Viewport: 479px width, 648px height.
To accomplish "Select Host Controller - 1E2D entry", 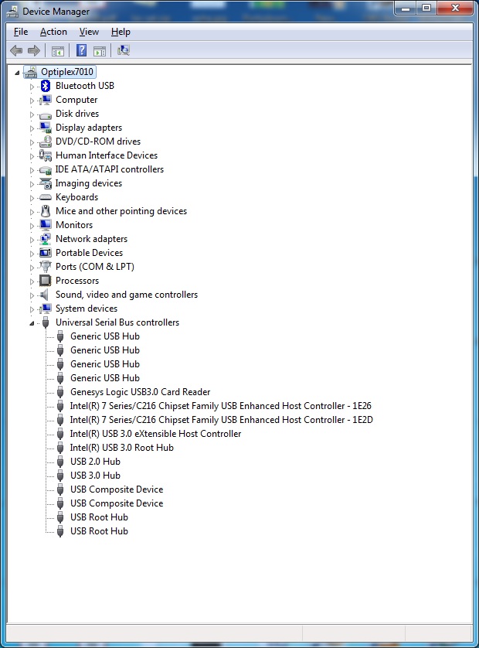I will [x=221, y=421].
